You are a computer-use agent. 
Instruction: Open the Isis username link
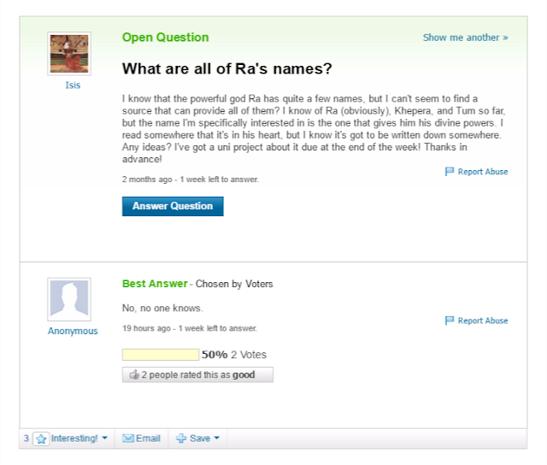click(x=73, y=85)
